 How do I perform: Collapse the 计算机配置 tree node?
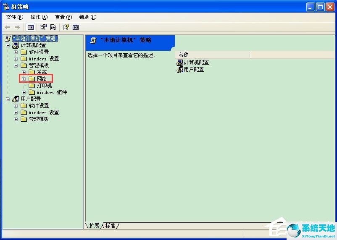8,45
